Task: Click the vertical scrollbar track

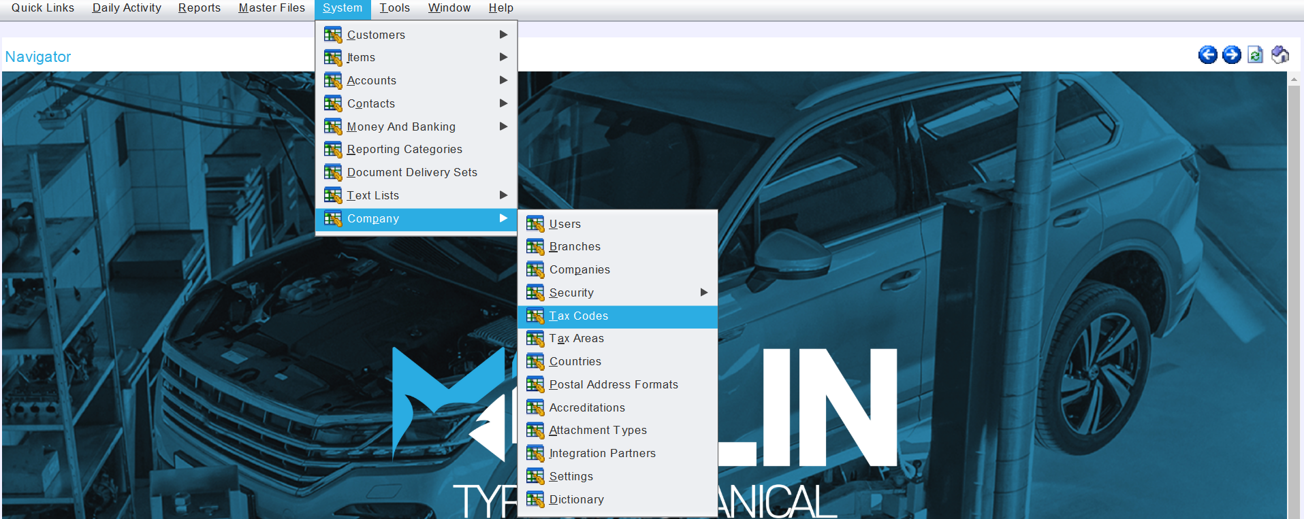Action: click(1294, 303)
